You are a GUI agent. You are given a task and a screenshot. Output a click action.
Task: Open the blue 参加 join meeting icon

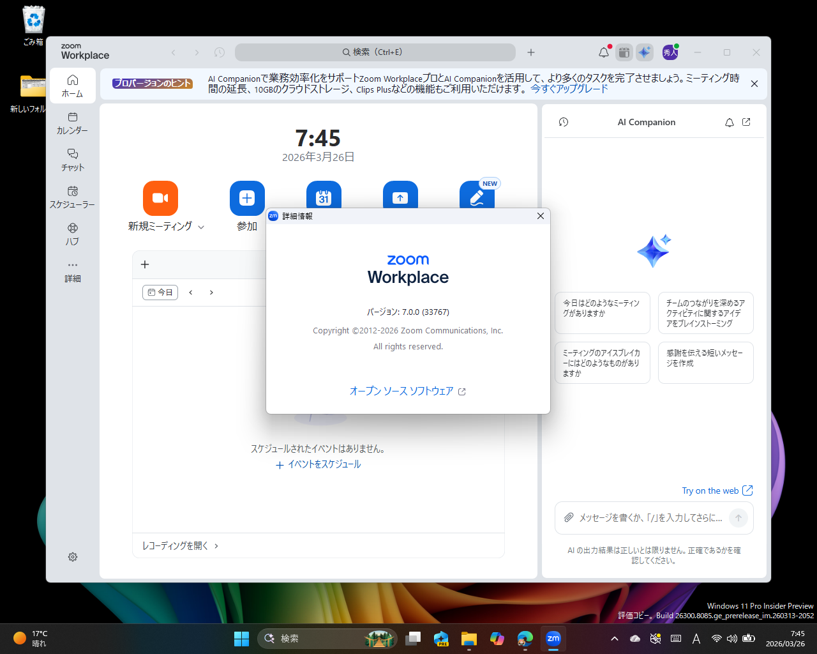click(247, 198)
